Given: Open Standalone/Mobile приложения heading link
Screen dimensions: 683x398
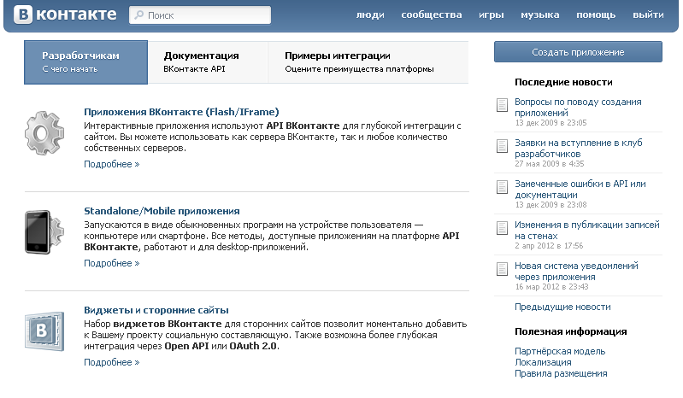Looking at the screenshot, I should (162, 211).
